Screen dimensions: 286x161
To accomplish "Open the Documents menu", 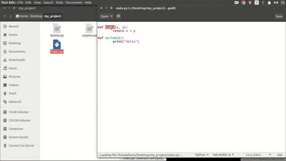I will 74,3.
